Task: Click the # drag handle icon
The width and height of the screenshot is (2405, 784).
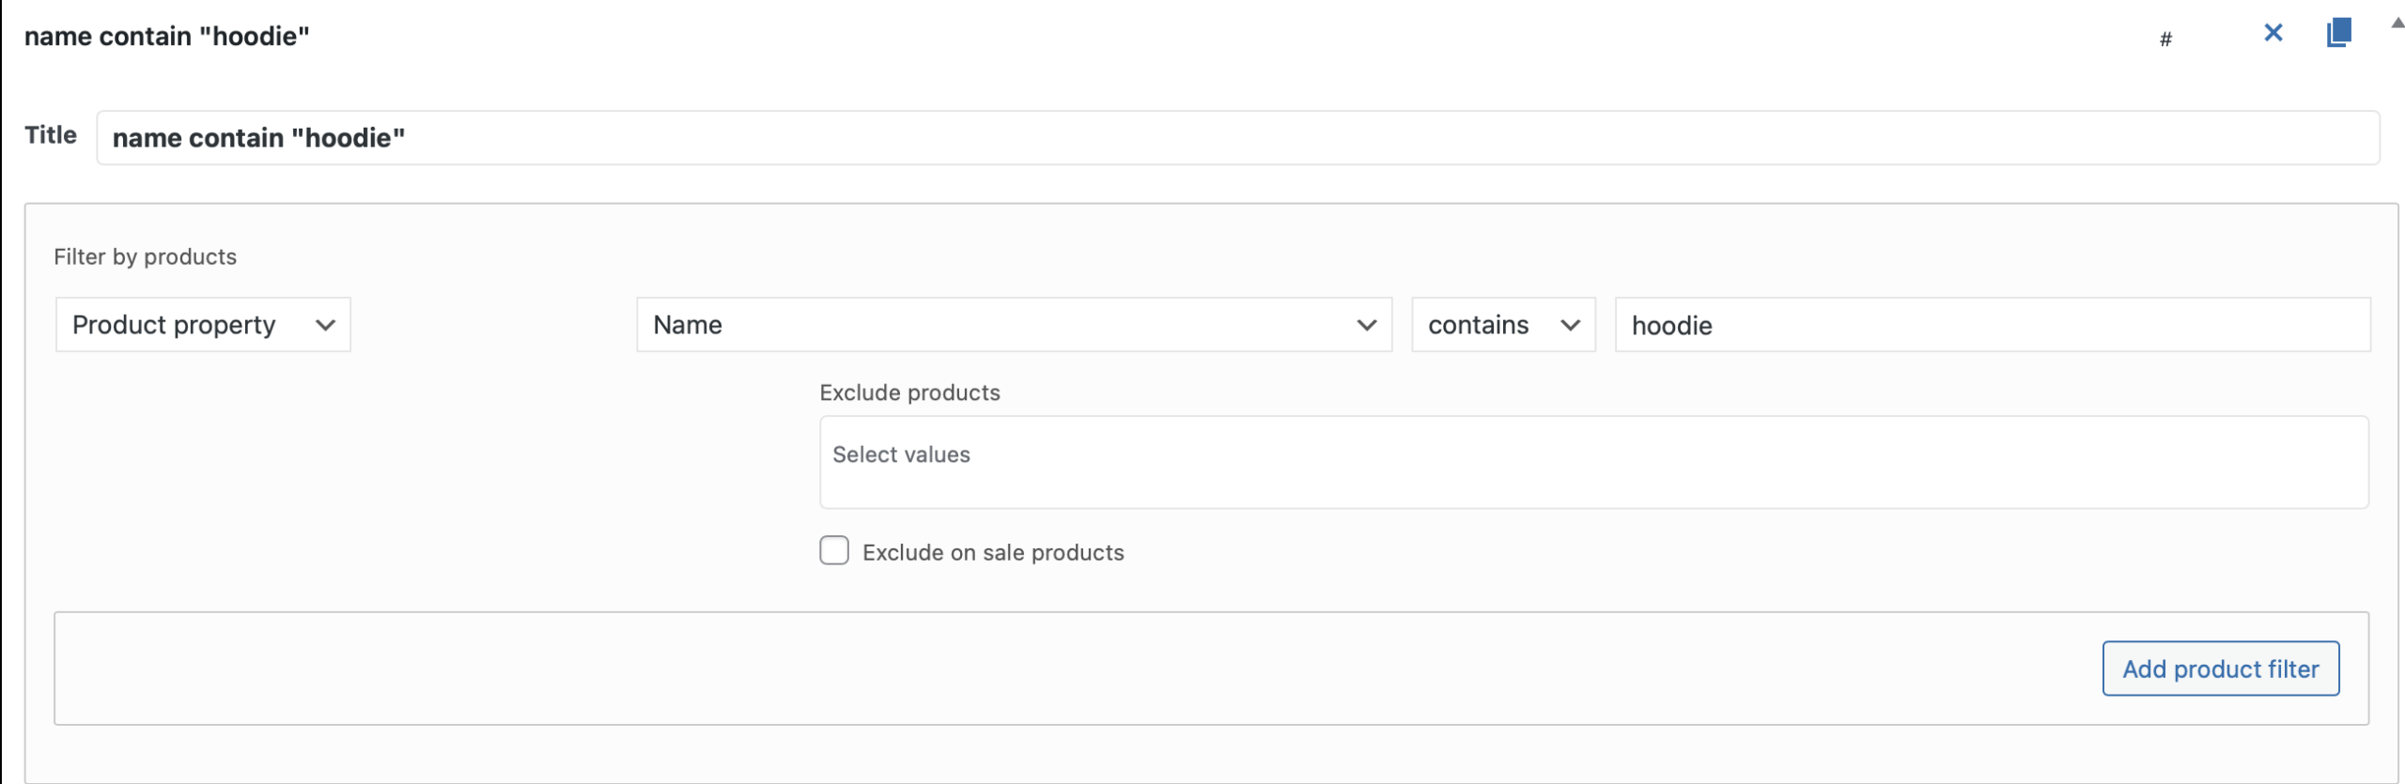Action: [x=2164, y=39]
